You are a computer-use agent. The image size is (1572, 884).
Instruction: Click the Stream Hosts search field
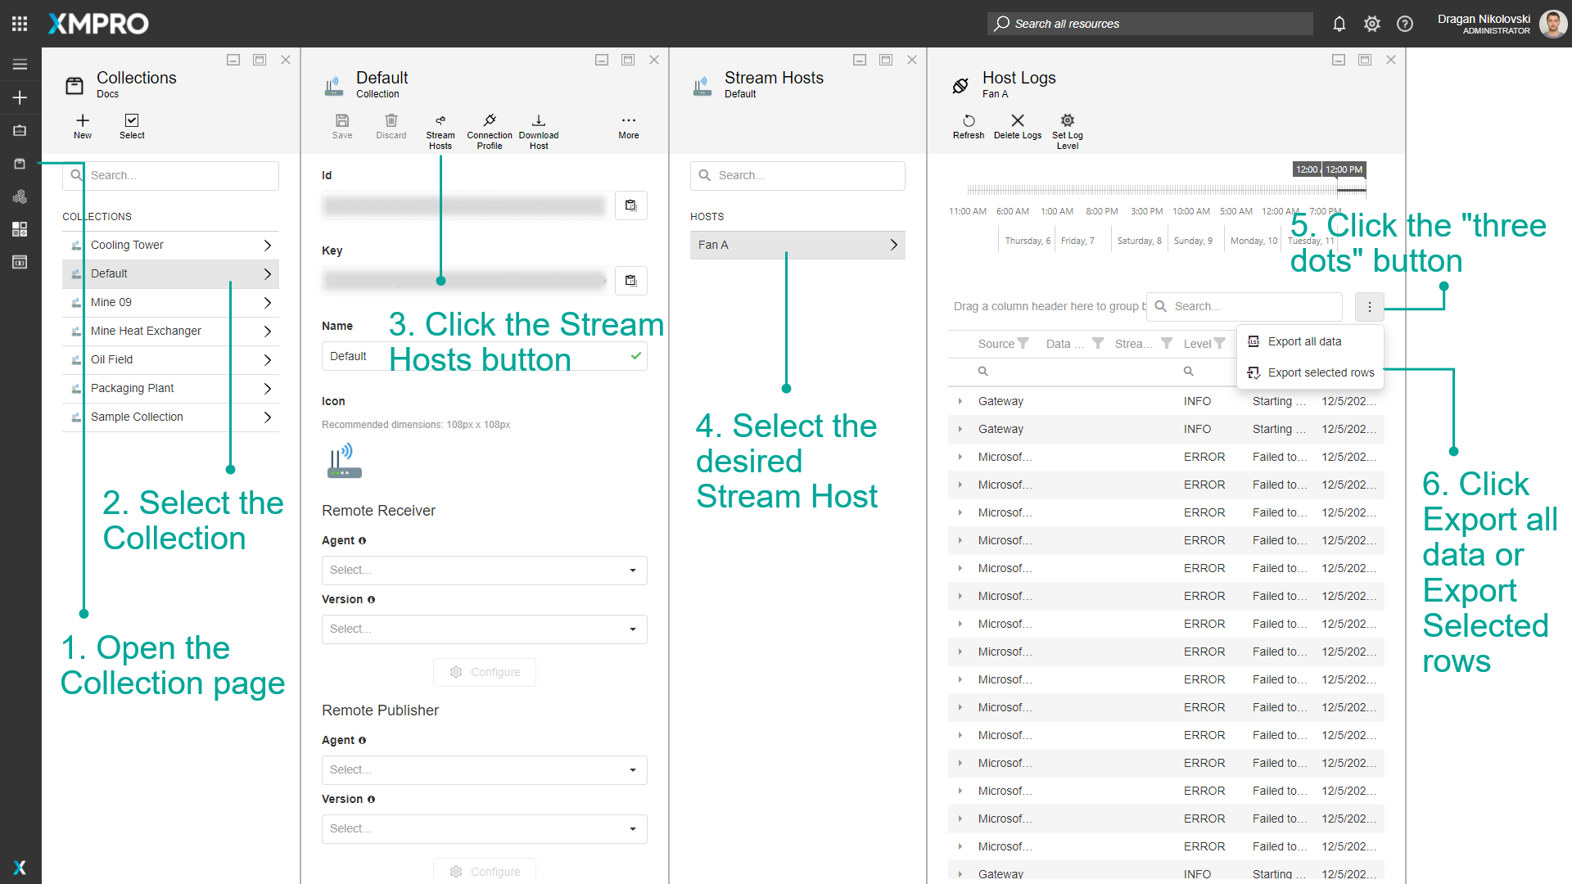tap(797, 175)
